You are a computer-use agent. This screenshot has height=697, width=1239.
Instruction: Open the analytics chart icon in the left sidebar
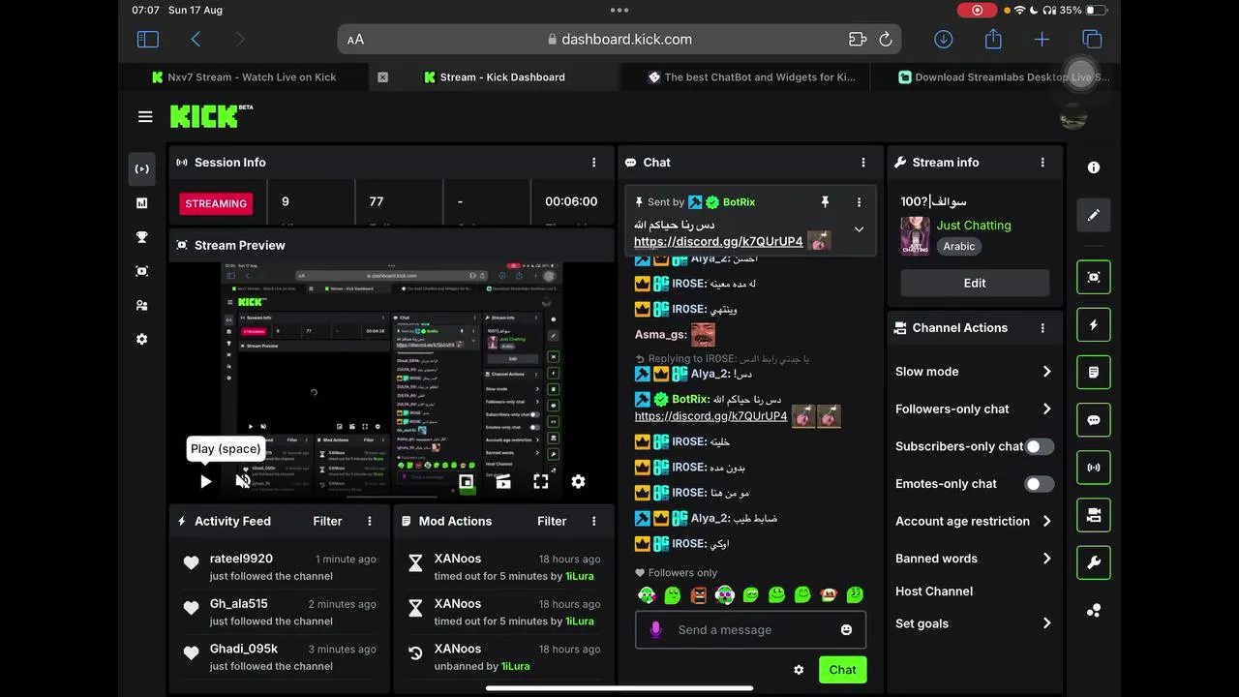(x=142, y=203)
